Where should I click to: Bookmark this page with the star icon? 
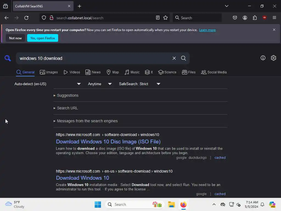point(165,18)
